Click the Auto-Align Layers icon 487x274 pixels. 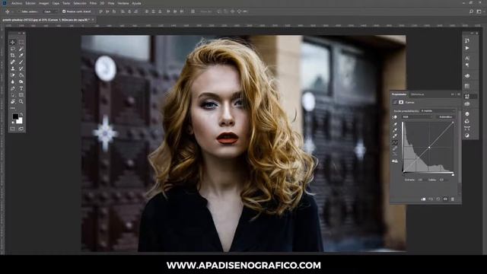coord(193,11)
